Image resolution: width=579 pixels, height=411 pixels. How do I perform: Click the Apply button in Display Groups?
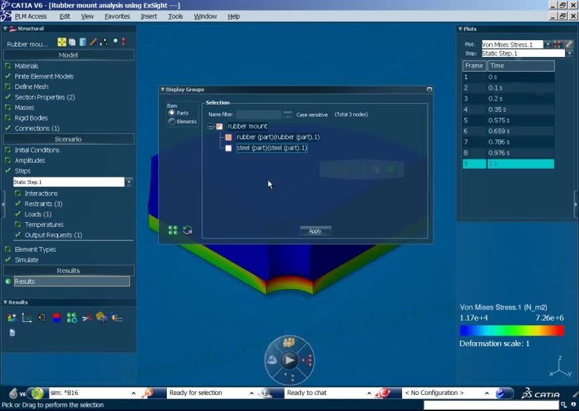click(x=316, y=231)
